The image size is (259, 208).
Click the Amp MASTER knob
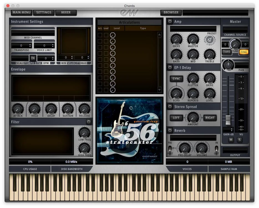193,39
